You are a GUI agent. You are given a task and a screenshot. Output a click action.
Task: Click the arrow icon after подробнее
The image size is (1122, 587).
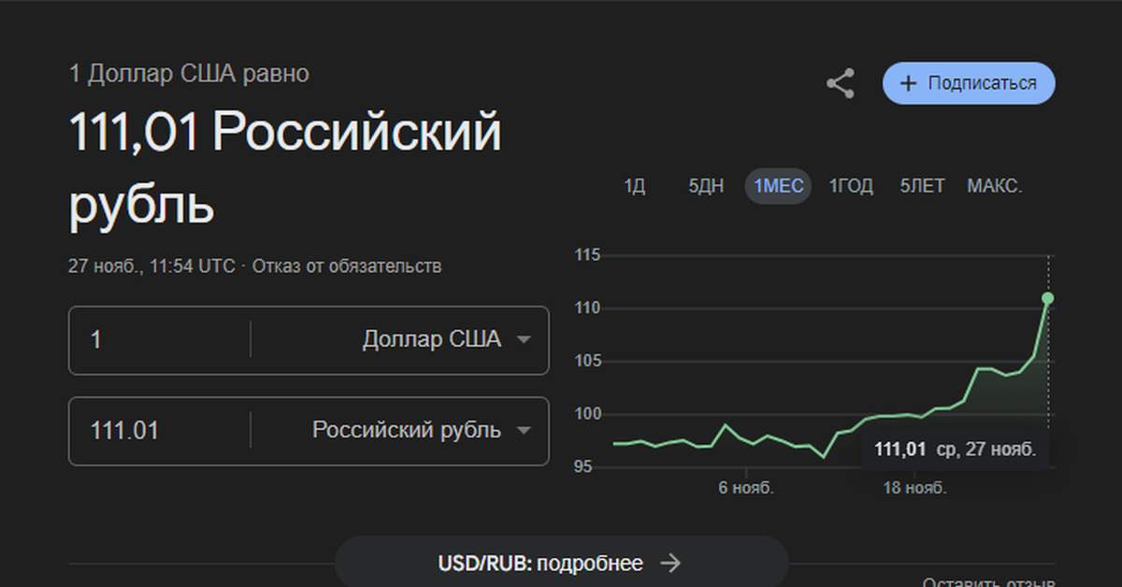click(670, 564)
